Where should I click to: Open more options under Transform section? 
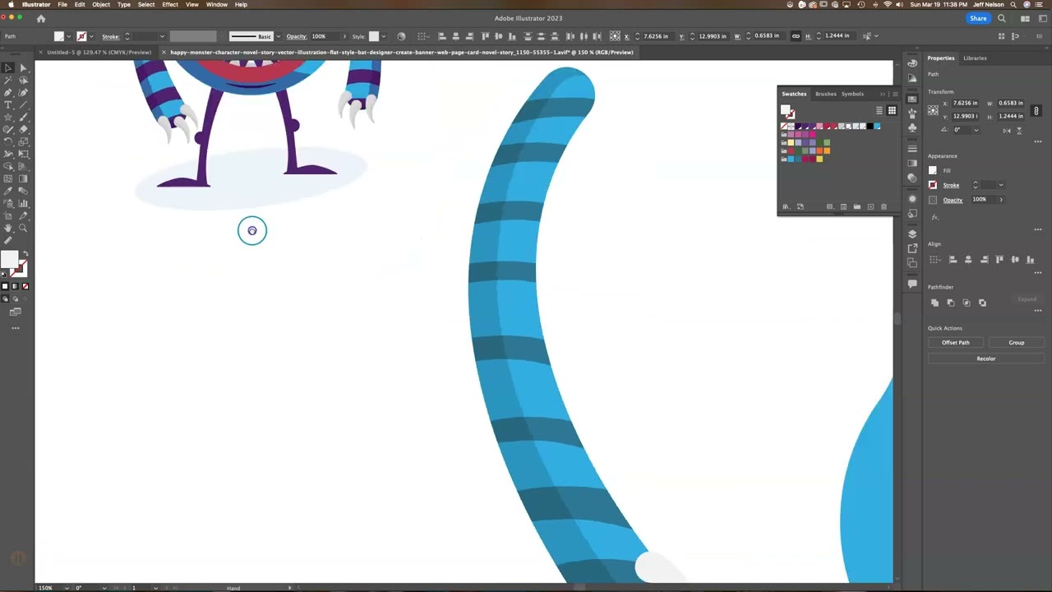pyautogui.click(x=1038, y=141)
